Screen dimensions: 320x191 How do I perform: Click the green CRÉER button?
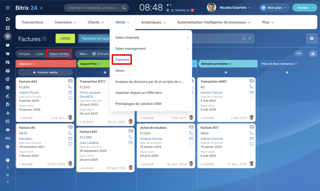[x=65, y=38]
